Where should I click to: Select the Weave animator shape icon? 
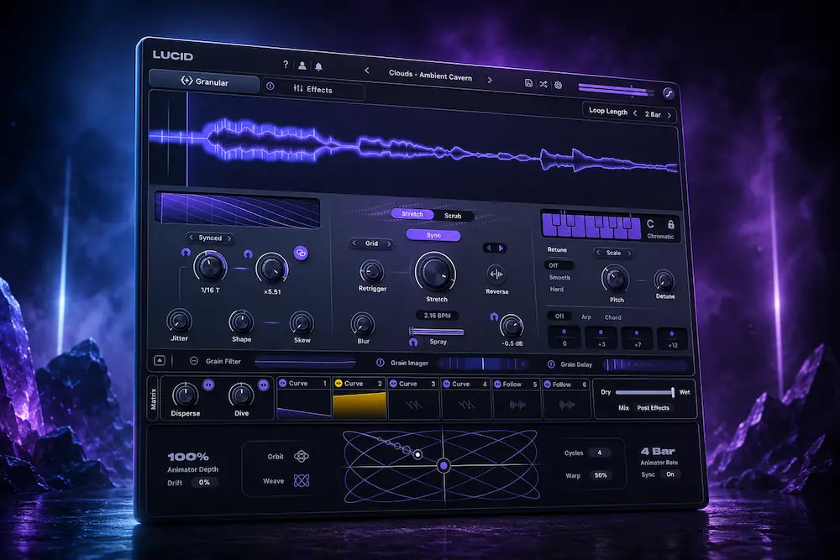click(x=302, y=481)
